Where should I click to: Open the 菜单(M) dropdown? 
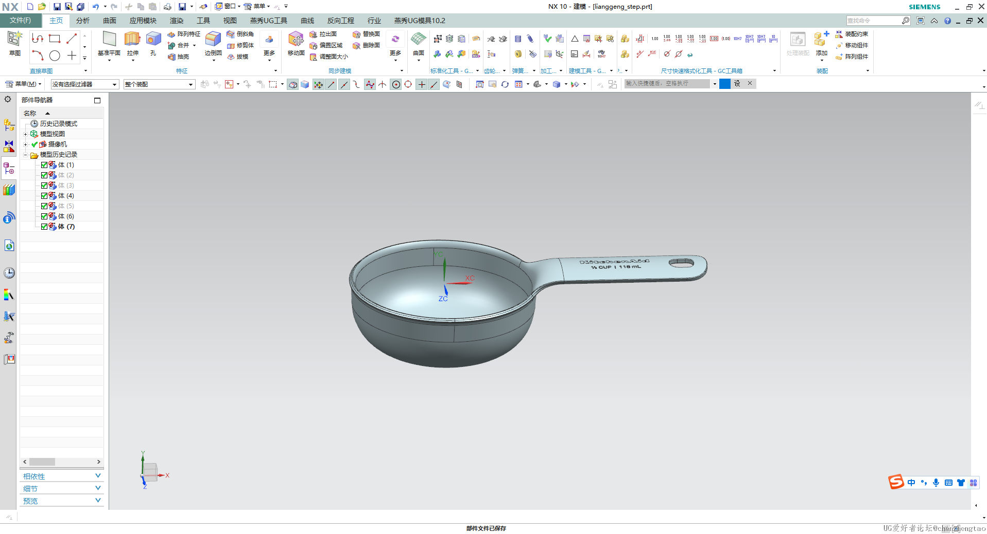coord(23,84)
